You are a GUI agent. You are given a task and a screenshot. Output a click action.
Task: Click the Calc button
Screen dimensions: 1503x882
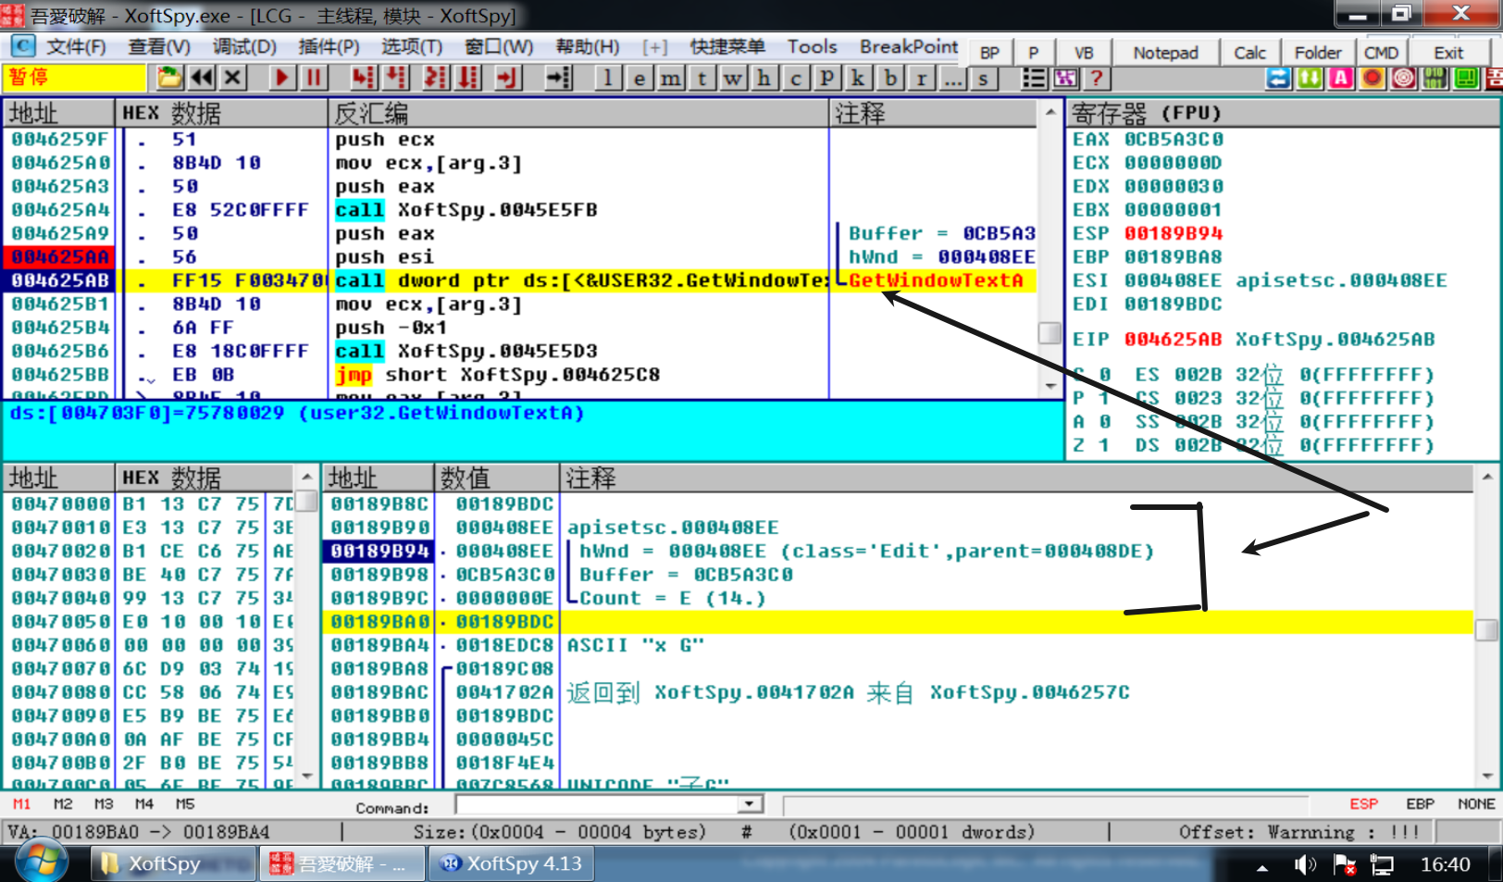click(1249, 53)
